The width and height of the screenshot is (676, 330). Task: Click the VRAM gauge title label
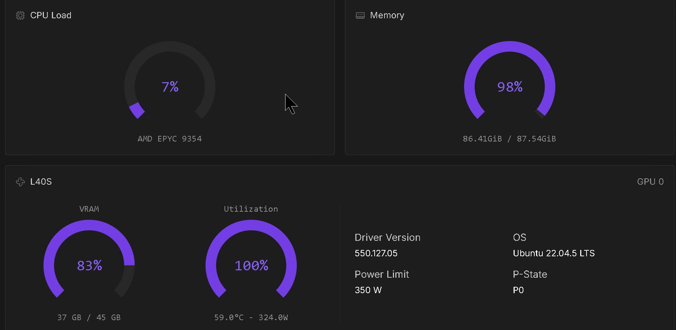click(89, 209)
